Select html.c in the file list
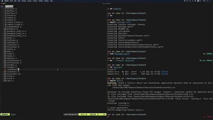The height and width of the screenshot is (120, 213). point(11,38)
